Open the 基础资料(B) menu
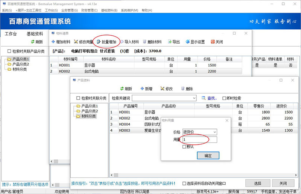The width and height of the screenshot is (301, 194). pyautogui.click(x=109, y=10)
